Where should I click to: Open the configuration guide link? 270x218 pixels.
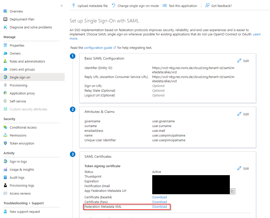(x=98, y=48)
